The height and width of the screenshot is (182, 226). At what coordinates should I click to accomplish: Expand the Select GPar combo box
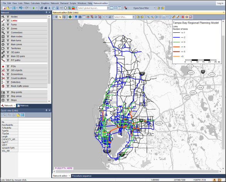124,17
